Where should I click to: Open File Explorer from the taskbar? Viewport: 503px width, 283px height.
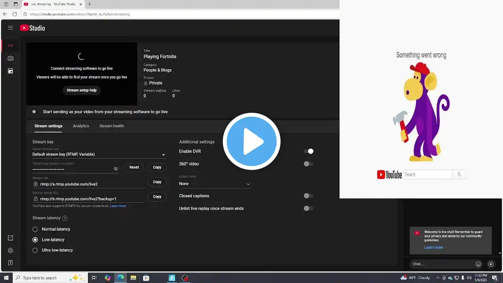point(133,278)
